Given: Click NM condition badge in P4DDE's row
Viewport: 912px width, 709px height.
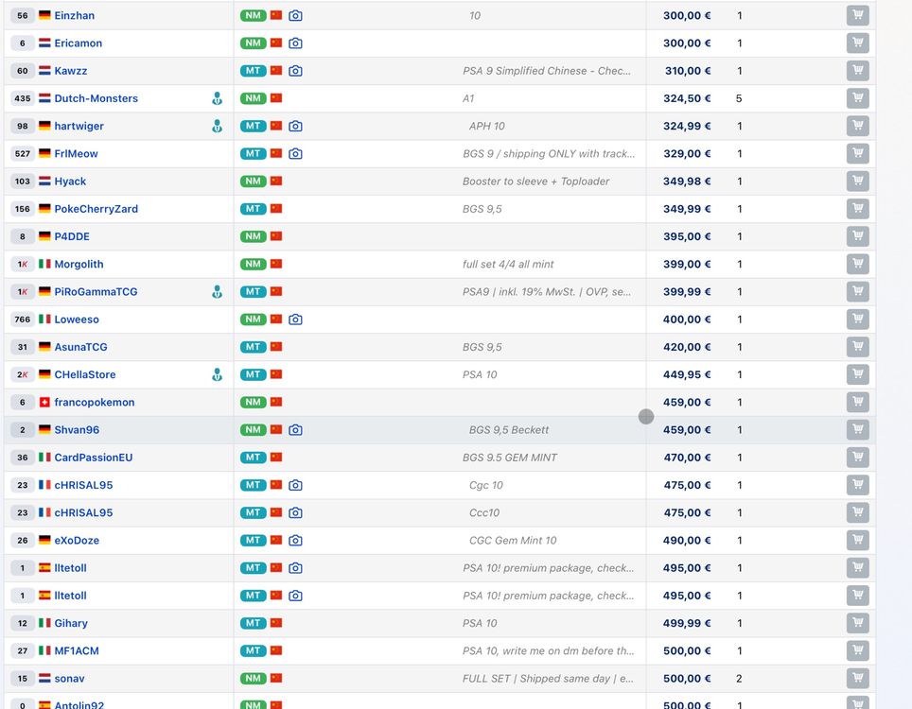Looking at the screenshot, I should (253, 236).
